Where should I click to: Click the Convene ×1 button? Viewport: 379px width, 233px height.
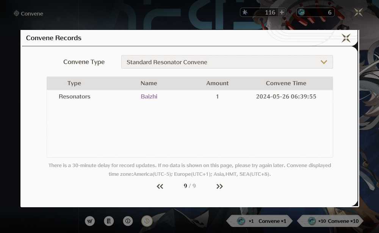260,221
